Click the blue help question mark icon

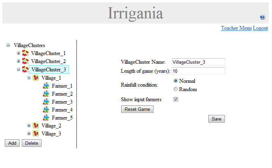point(262,17)
